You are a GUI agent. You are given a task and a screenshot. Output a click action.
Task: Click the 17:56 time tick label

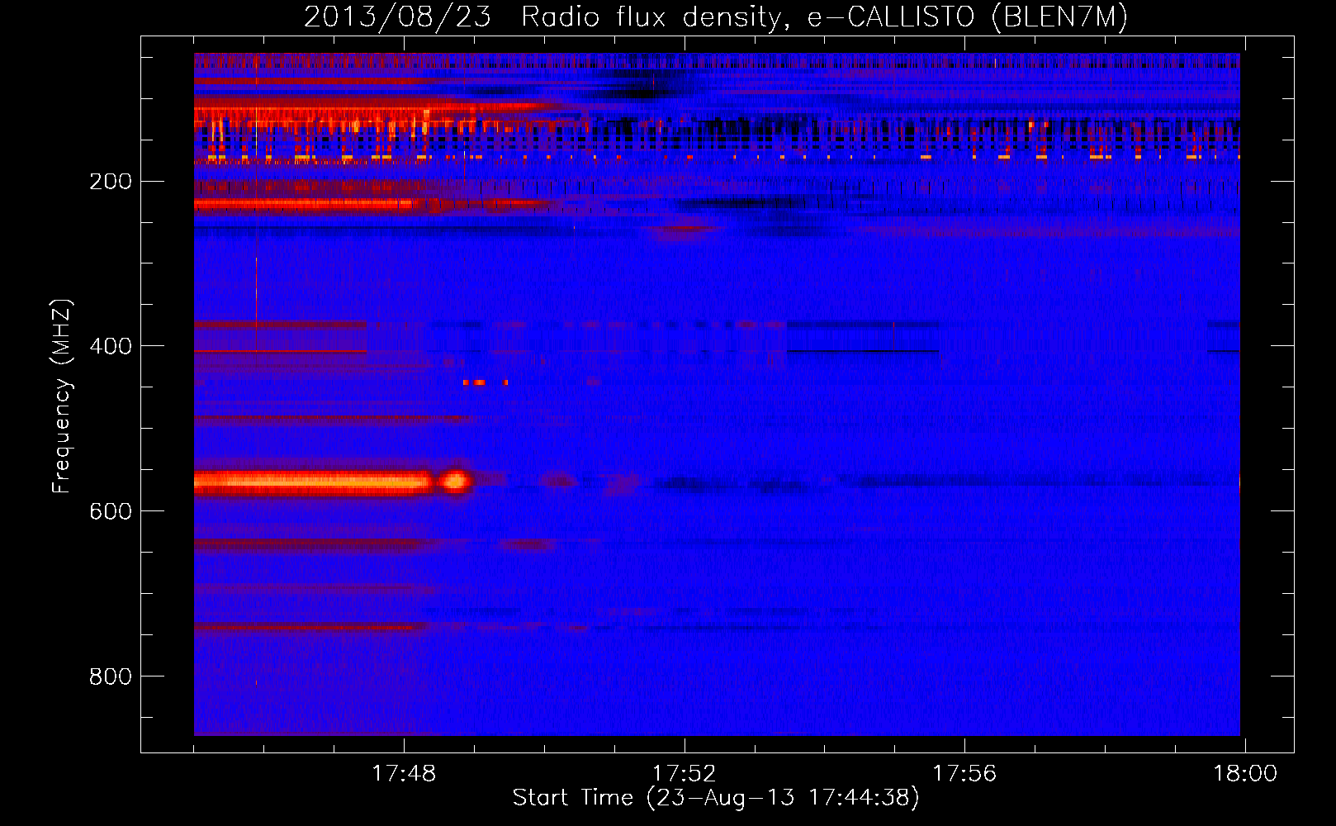pos(964,774)
